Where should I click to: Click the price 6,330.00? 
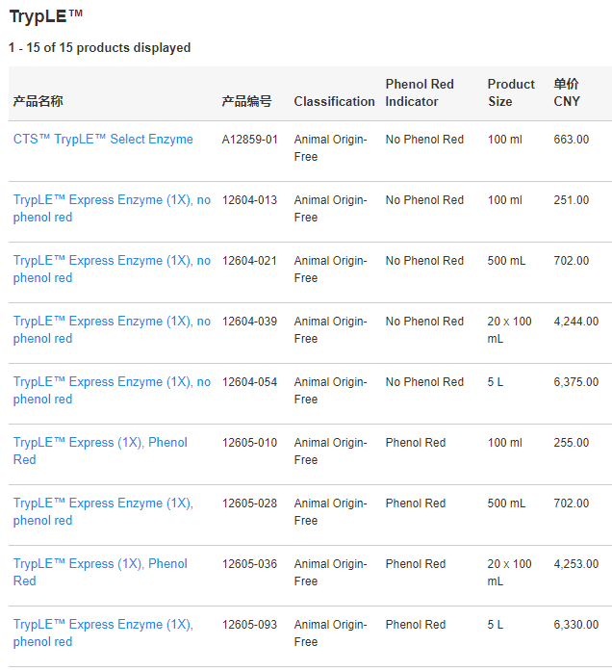pos(576,625)
